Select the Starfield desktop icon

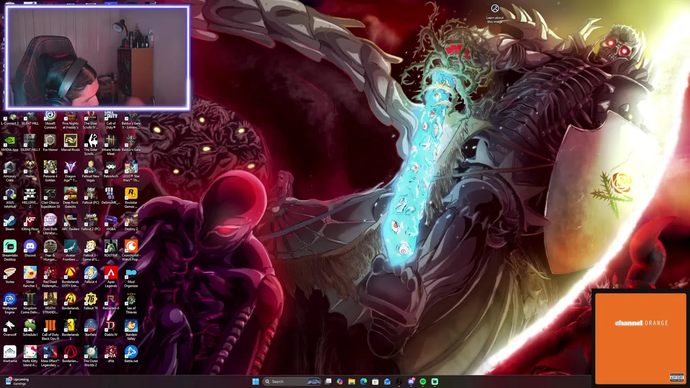coord(91,328)
